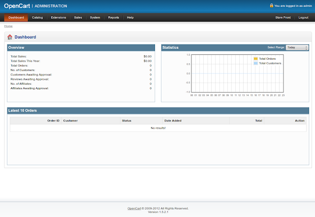Screen dimensions: 315x217
Task: Click the 'No results!' table row
Action: pos(158,128)
